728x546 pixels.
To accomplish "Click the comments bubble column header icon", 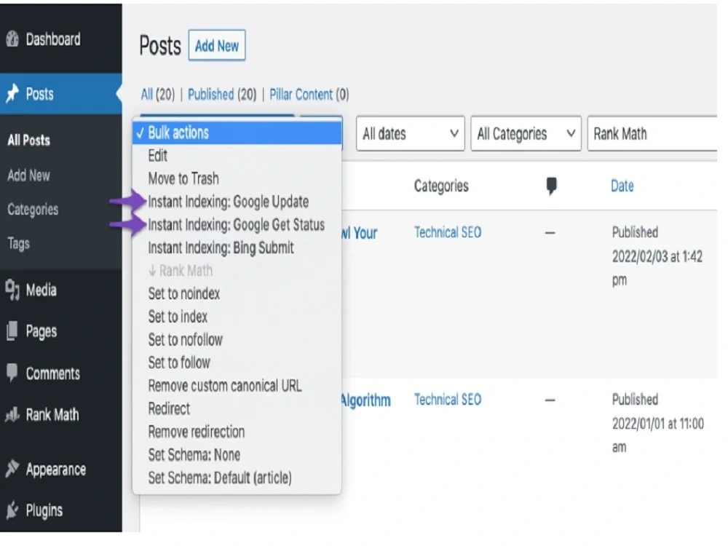I will coord(551,186).
